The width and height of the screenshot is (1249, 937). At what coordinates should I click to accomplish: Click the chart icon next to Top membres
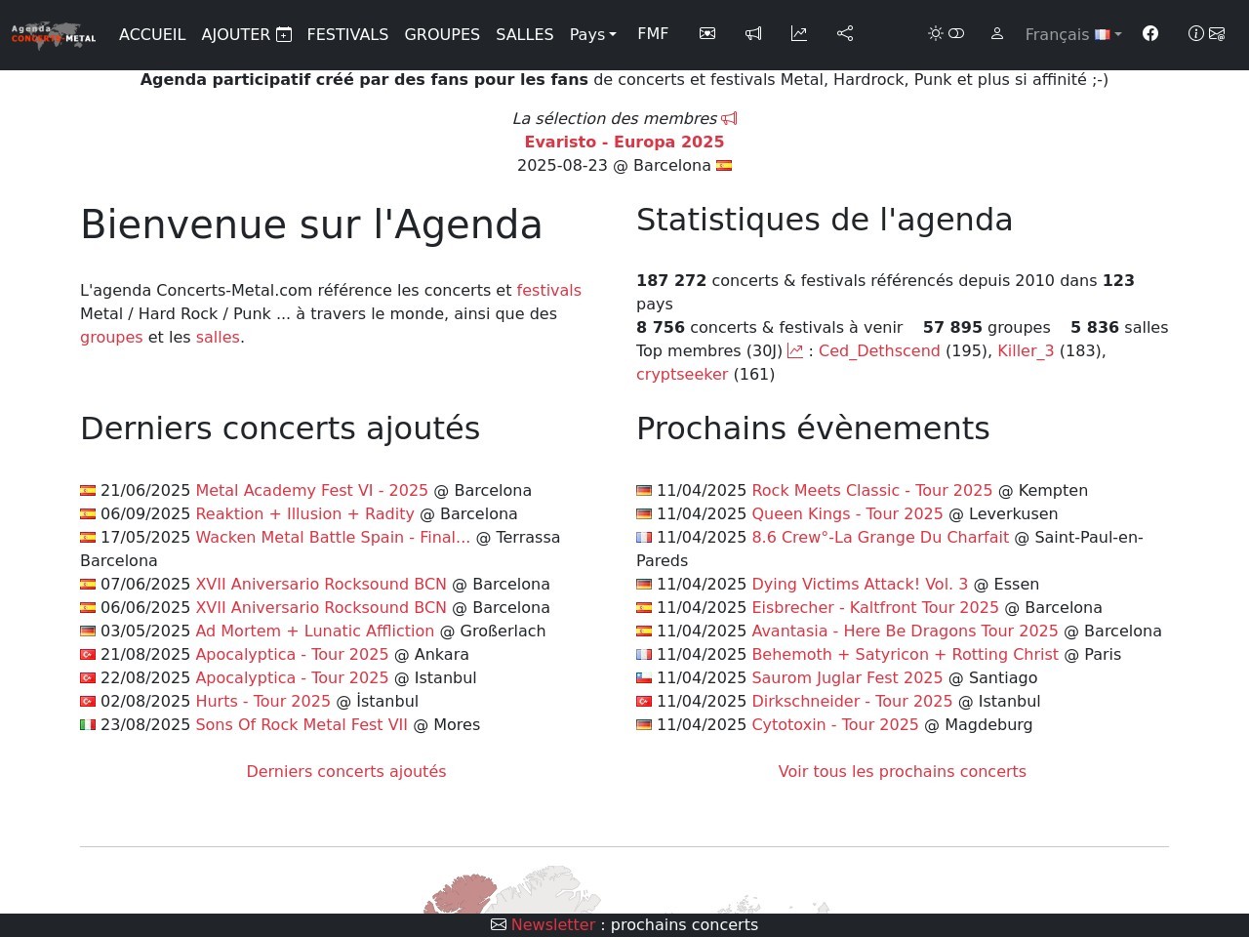click(x=795, y=350)
